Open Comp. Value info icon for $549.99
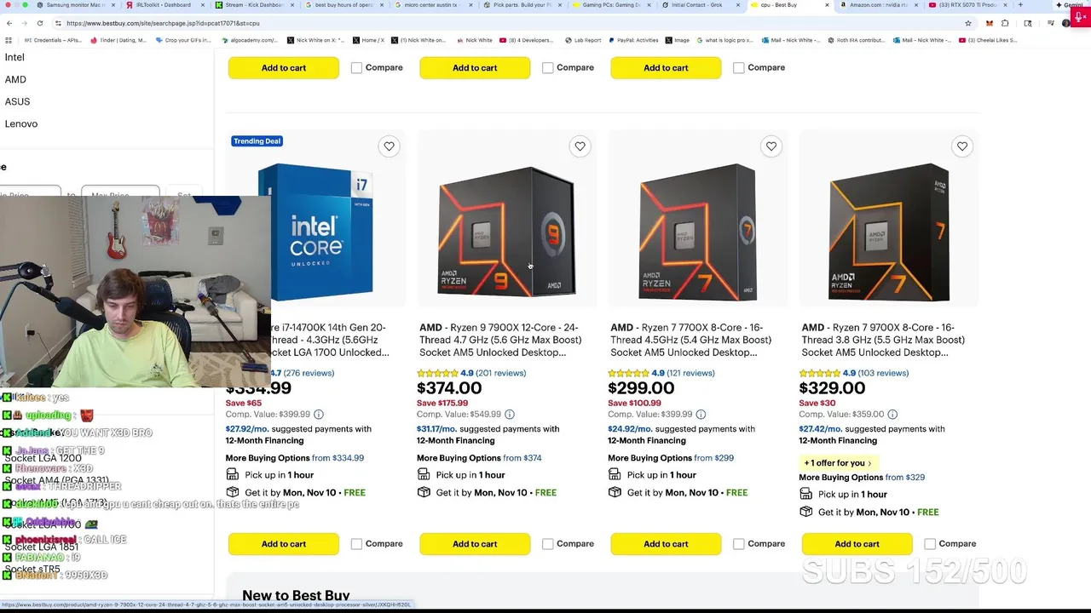The image size is (1091, 613). pyautogui.click(x=509, y=415)
